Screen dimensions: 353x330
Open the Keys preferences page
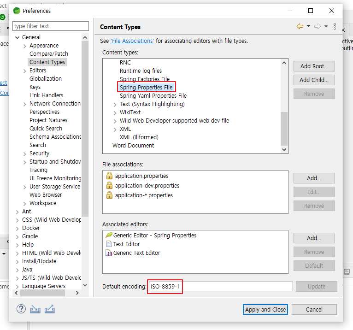[35, 87]
